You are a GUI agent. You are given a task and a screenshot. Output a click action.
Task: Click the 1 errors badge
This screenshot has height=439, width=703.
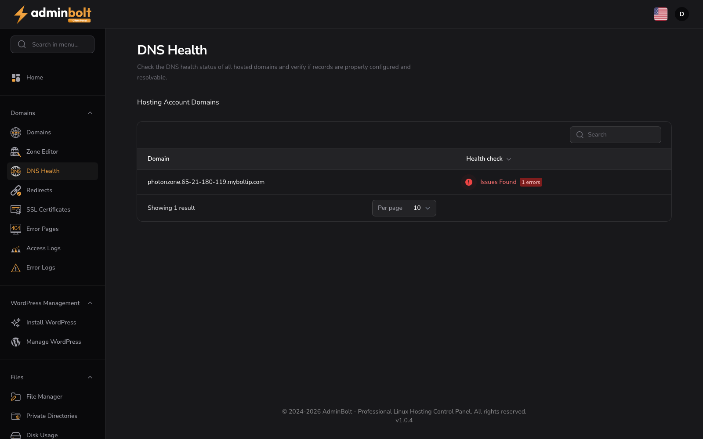tap(531, 182)
